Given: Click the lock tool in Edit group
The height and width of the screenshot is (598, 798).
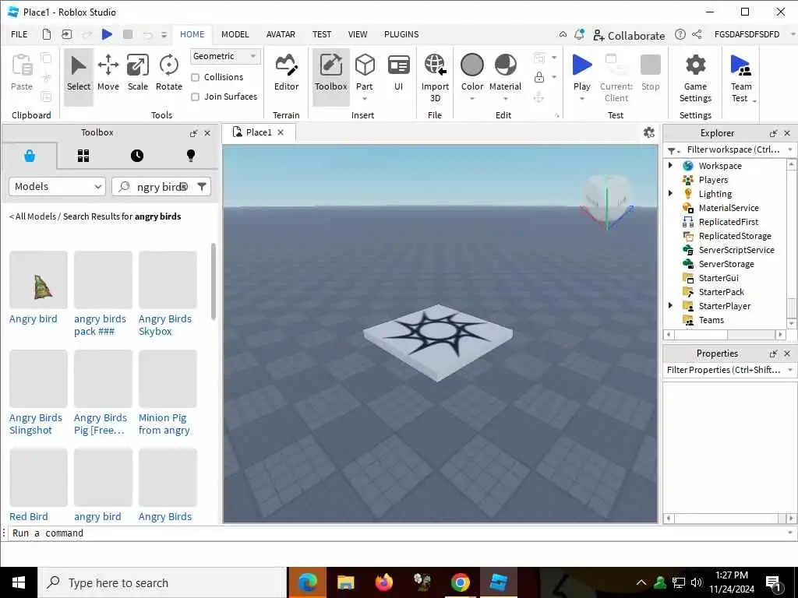Looking at the screenshot, I should coord(539,77).
